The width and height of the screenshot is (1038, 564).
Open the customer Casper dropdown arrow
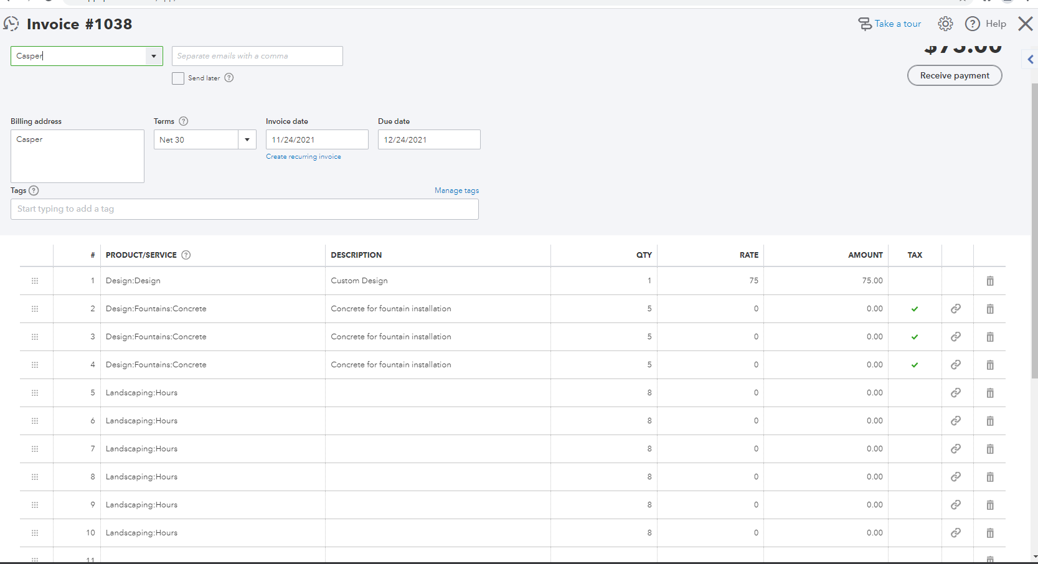click(x=154, y=56)
